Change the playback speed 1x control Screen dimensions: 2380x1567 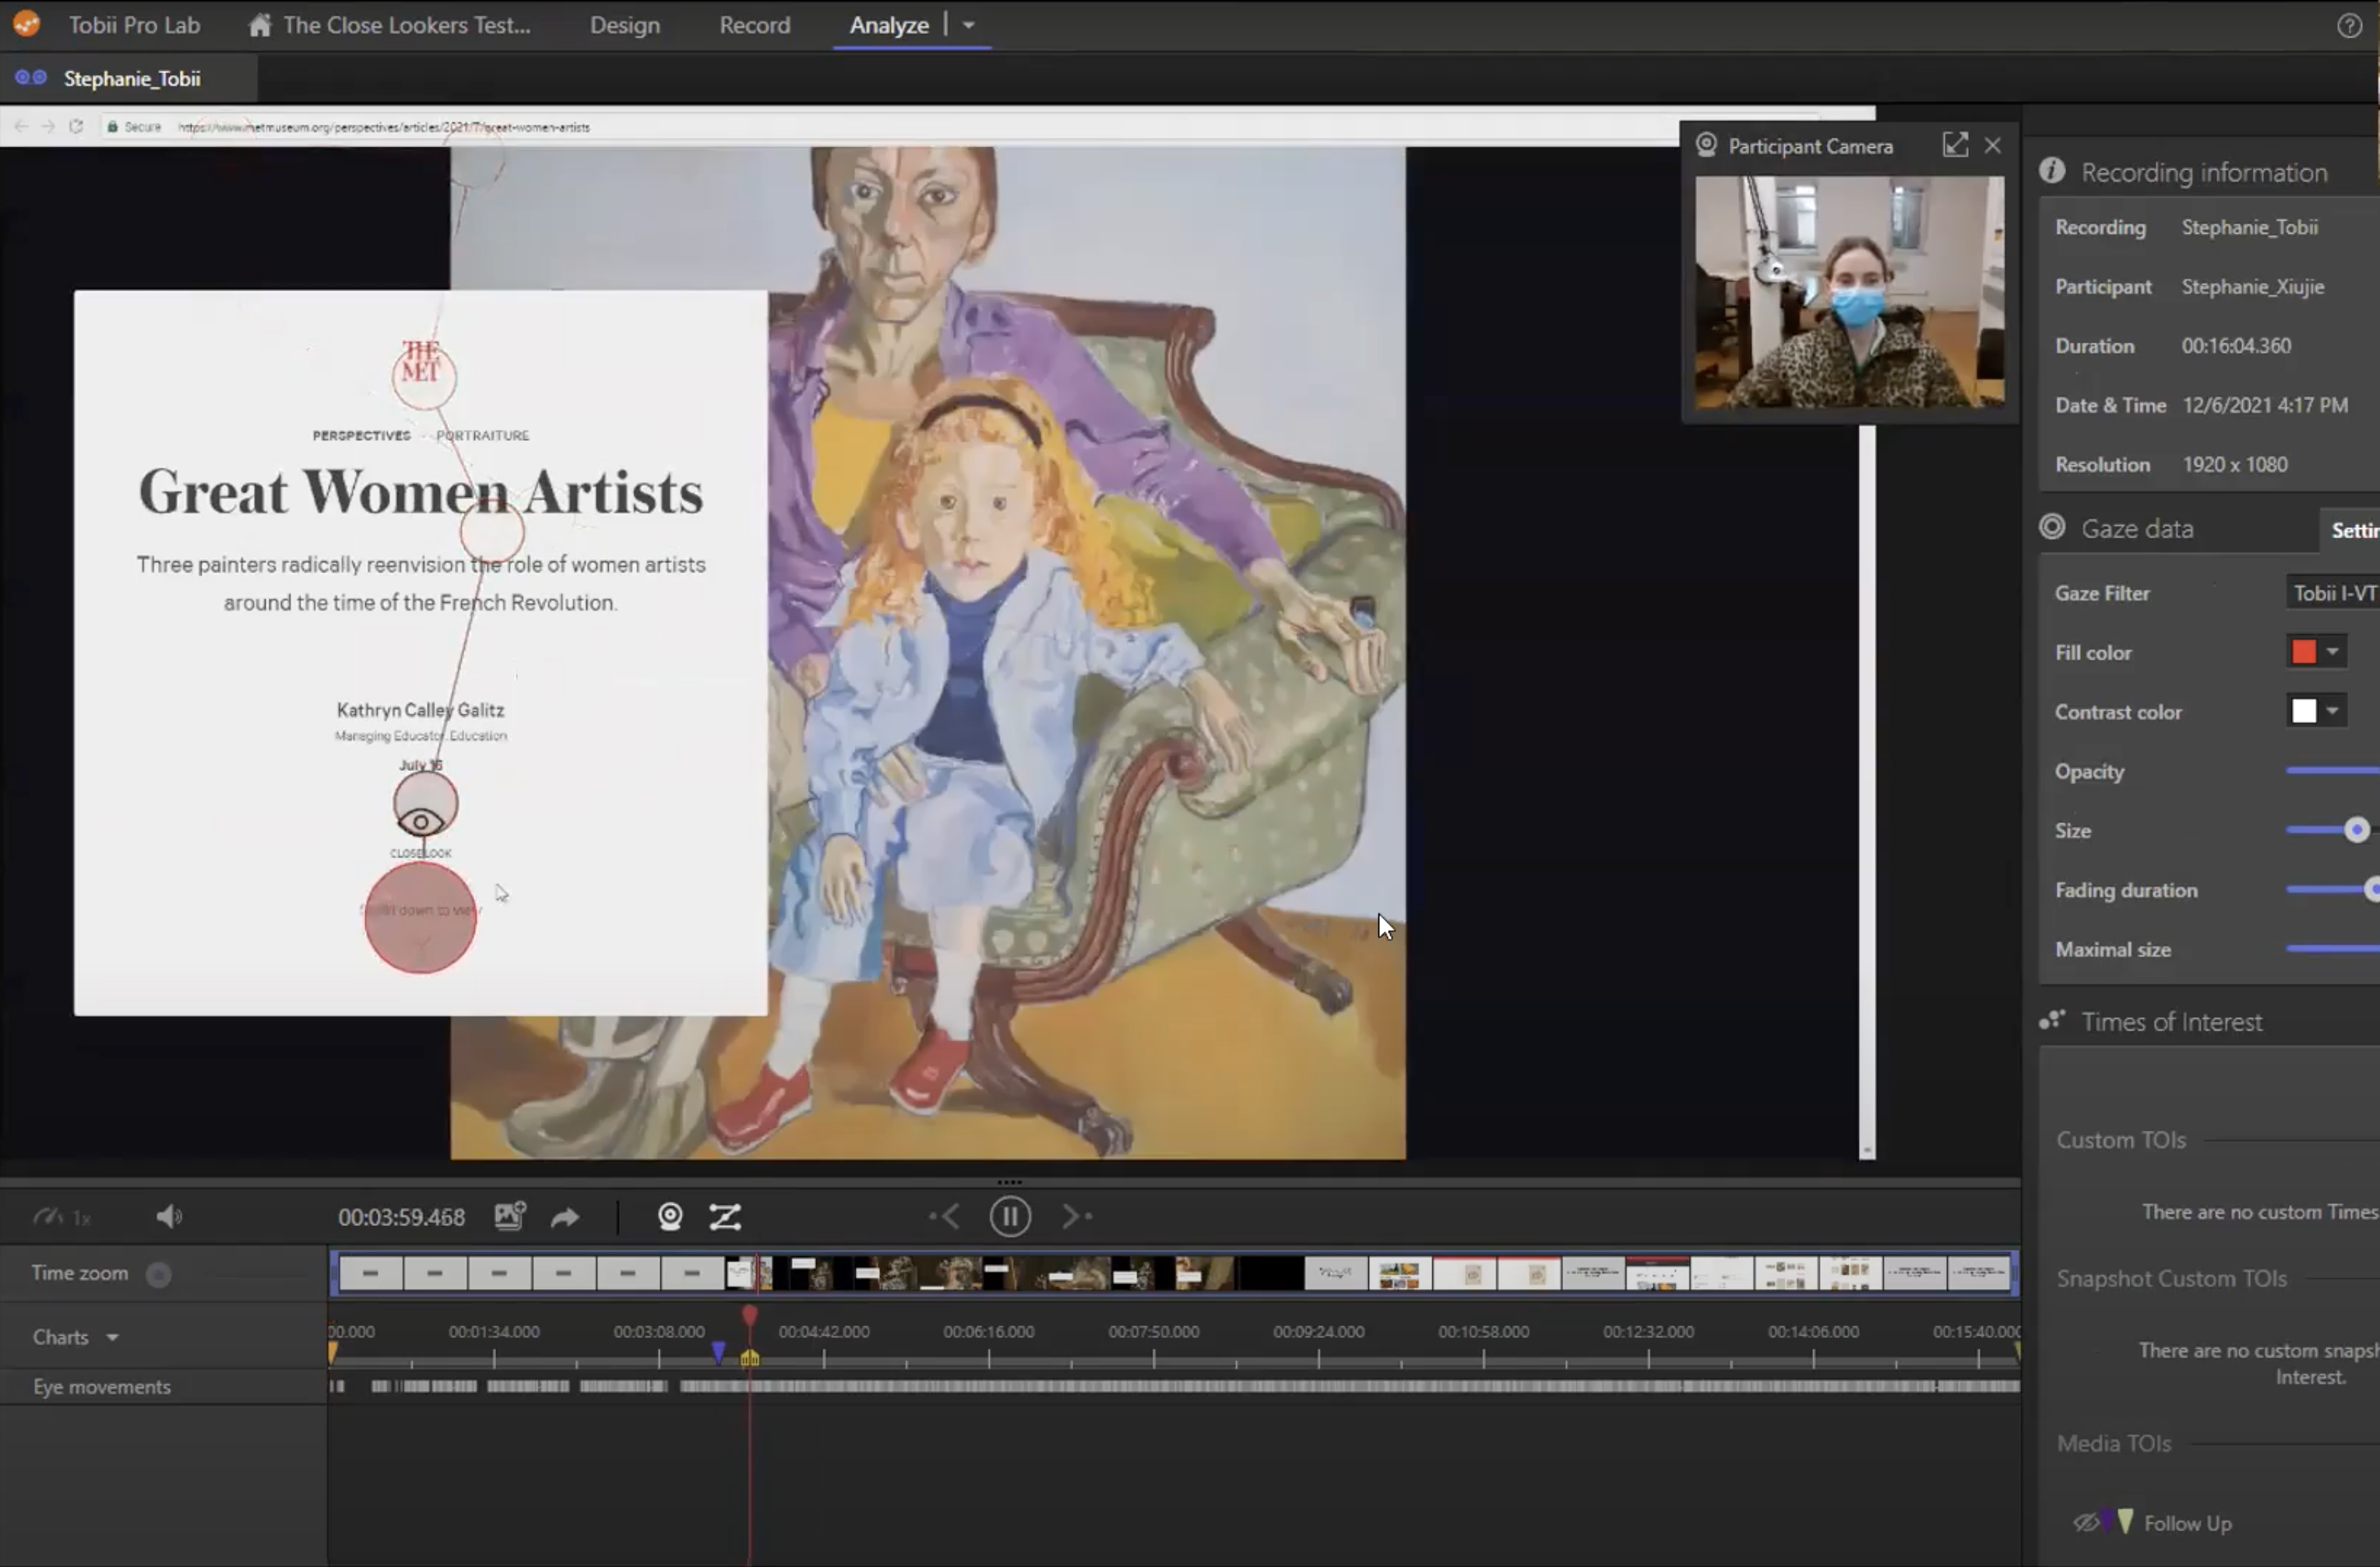[x=62, y=1217]
